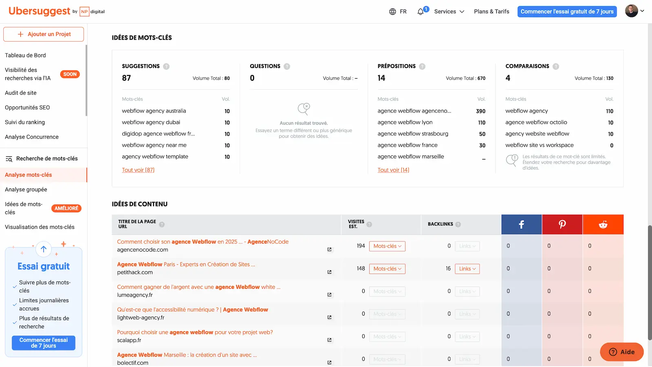This screenshot has width=652, height=367.
Task: Click the Reddit column header icon
Action: point(603,224)
